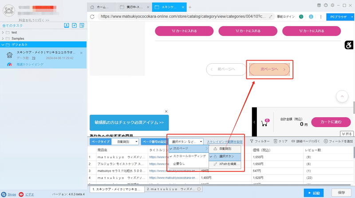Select bottom tab 1. スキンケア・メイク
The width and height of the screenshot is (355, 198).
click(117, 189)
